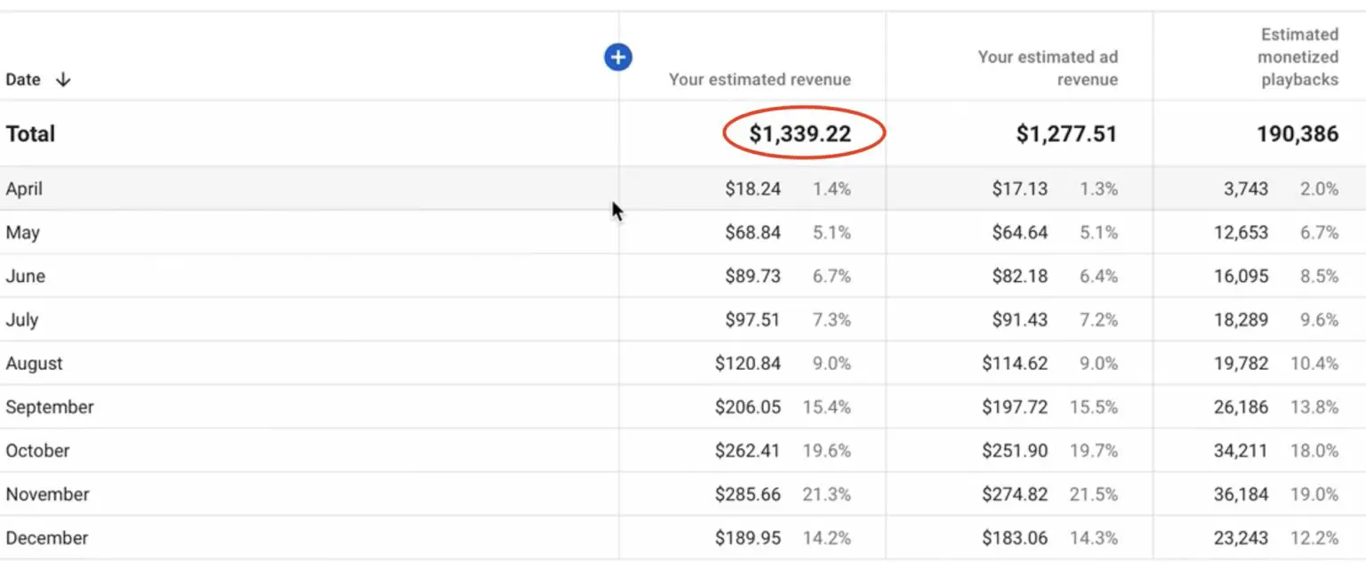
Task: Click the December row of the table
Action: pyautogui.click(x=47, y=537)
